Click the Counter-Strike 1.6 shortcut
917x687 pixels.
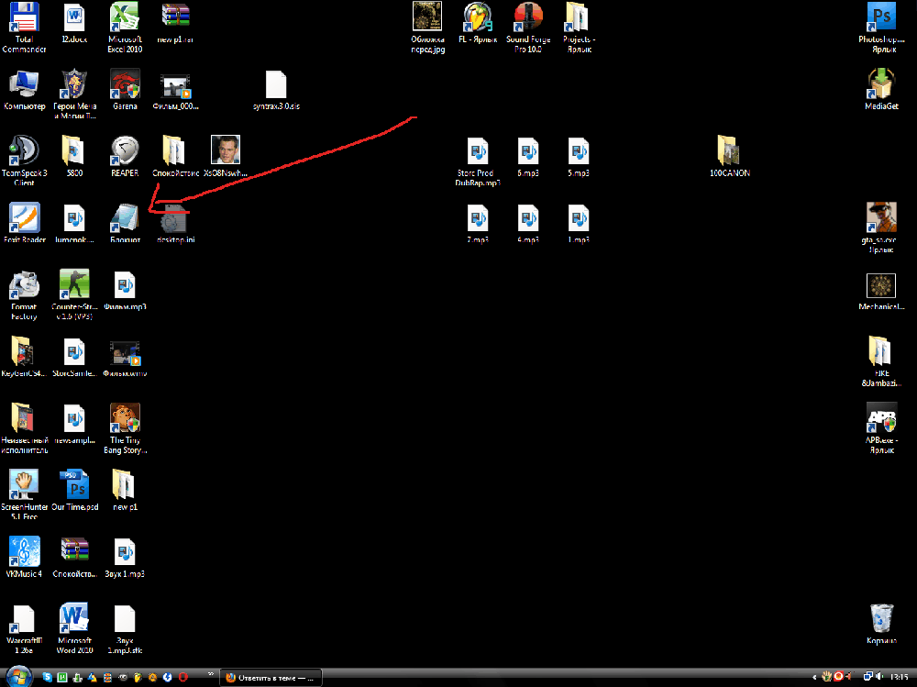74,284
